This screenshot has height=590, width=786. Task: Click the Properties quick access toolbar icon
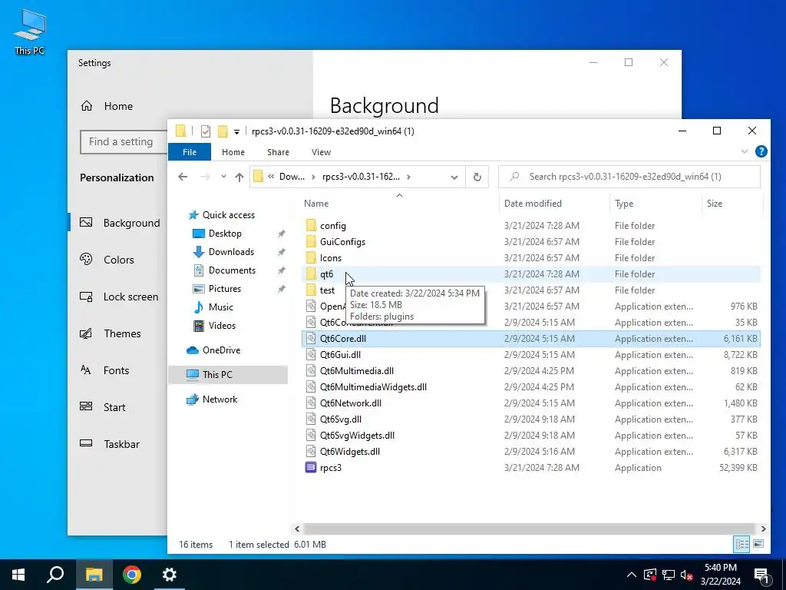coord(206,131)
